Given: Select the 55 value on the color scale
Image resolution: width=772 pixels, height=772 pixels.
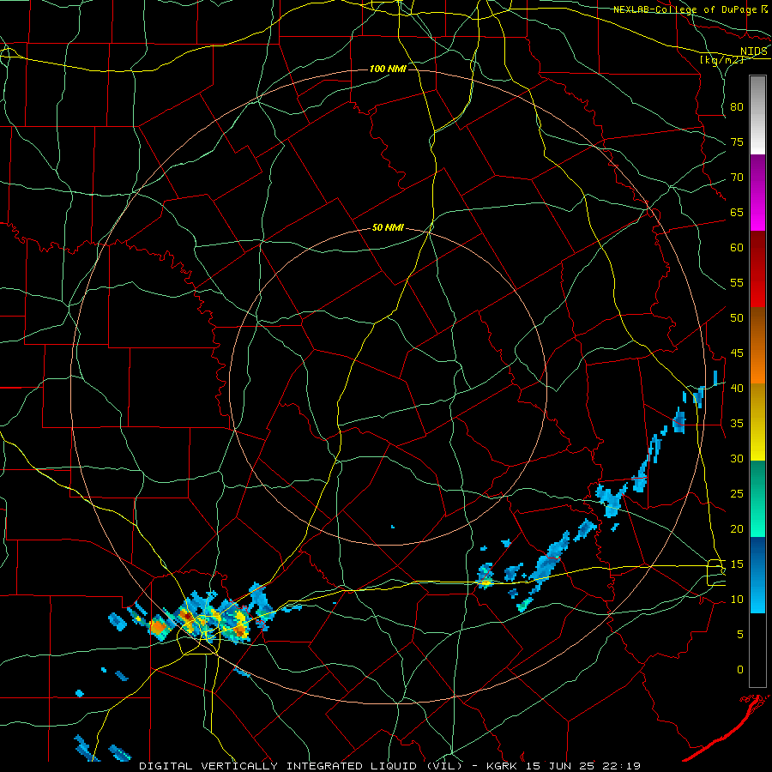Looking at the screenshot, I should coord(737,282).
